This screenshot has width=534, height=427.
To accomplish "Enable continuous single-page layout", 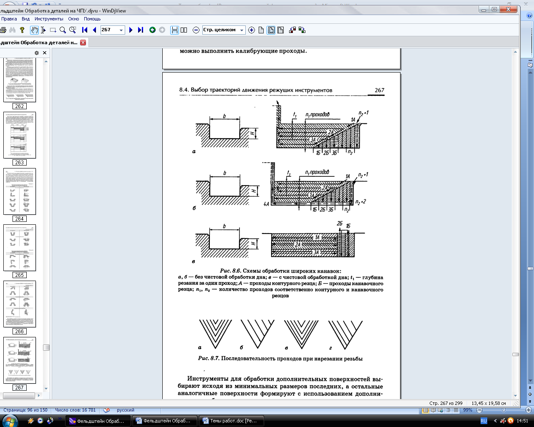I will [x=174, y=30].
